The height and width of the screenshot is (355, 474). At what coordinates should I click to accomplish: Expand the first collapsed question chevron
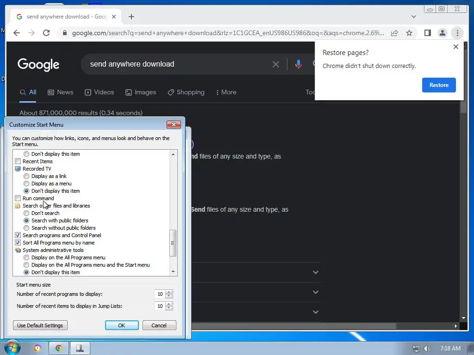[316, 272]
